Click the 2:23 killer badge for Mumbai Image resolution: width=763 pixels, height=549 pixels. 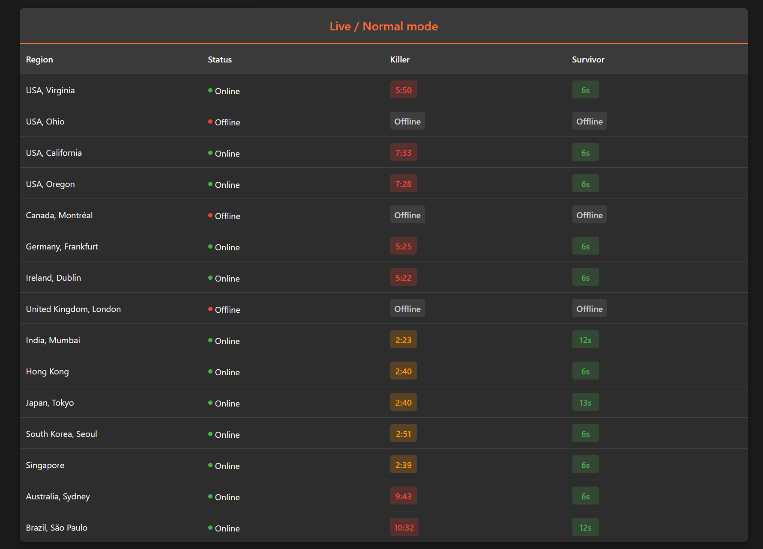pyautogui.click(x=403, y=340)
